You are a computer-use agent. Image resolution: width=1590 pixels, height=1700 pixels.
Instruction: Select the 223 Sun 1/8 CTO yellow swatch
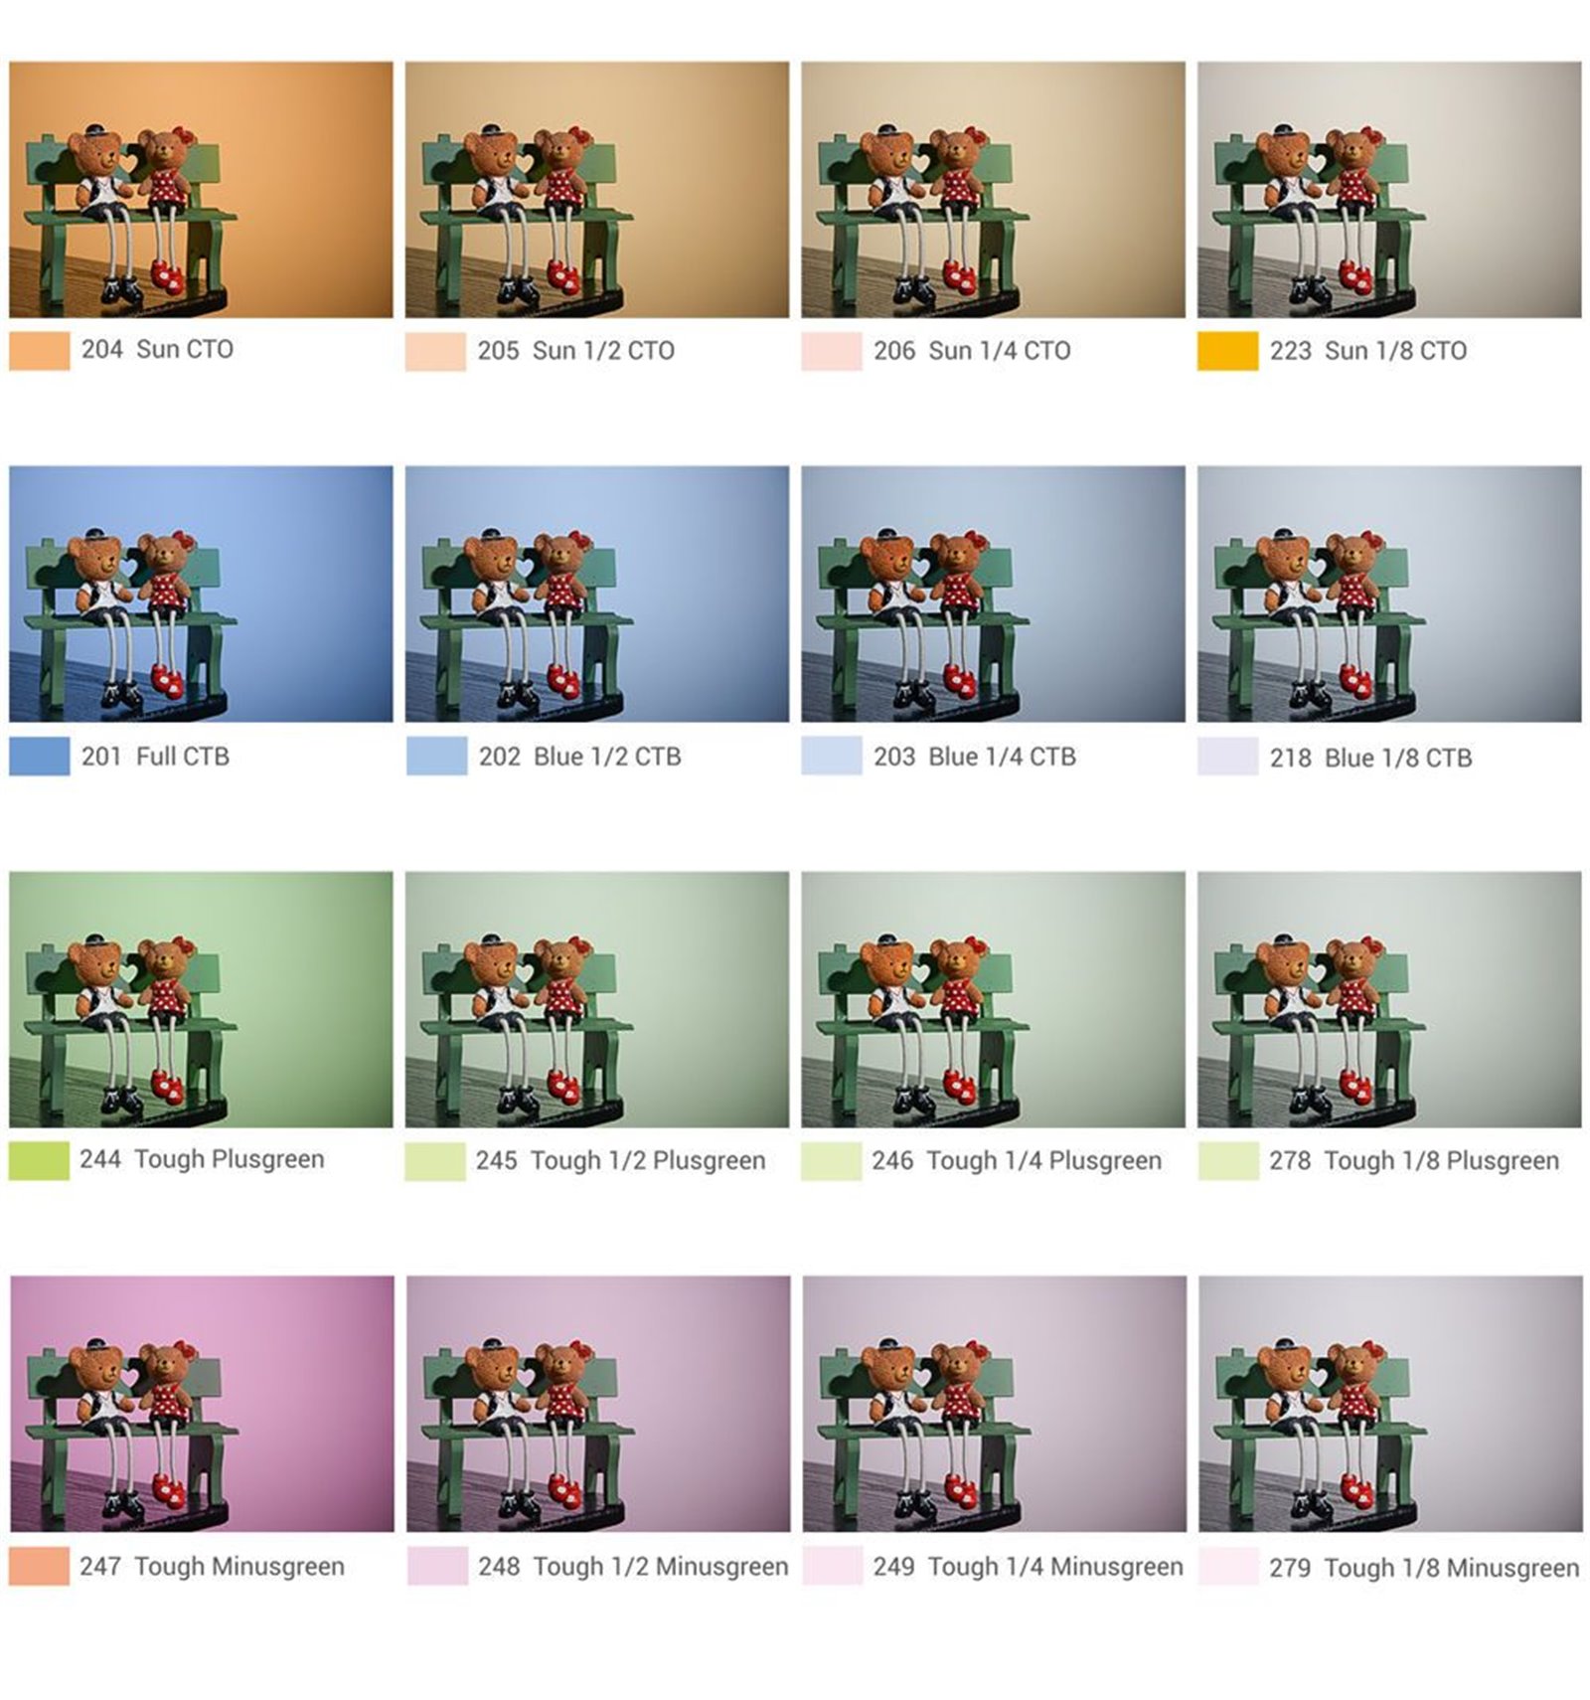(x=1227, y=351)
